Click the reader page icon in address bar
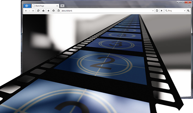This screenshot has width=193, height=113. point(157,11)
